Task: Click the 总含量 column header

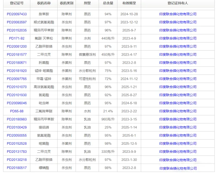Action: click(108, 3)
